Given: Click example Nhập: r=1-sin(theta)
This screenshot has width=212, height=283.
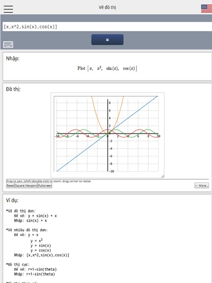Looking at the screenshot, I should (x=35, y=274).
